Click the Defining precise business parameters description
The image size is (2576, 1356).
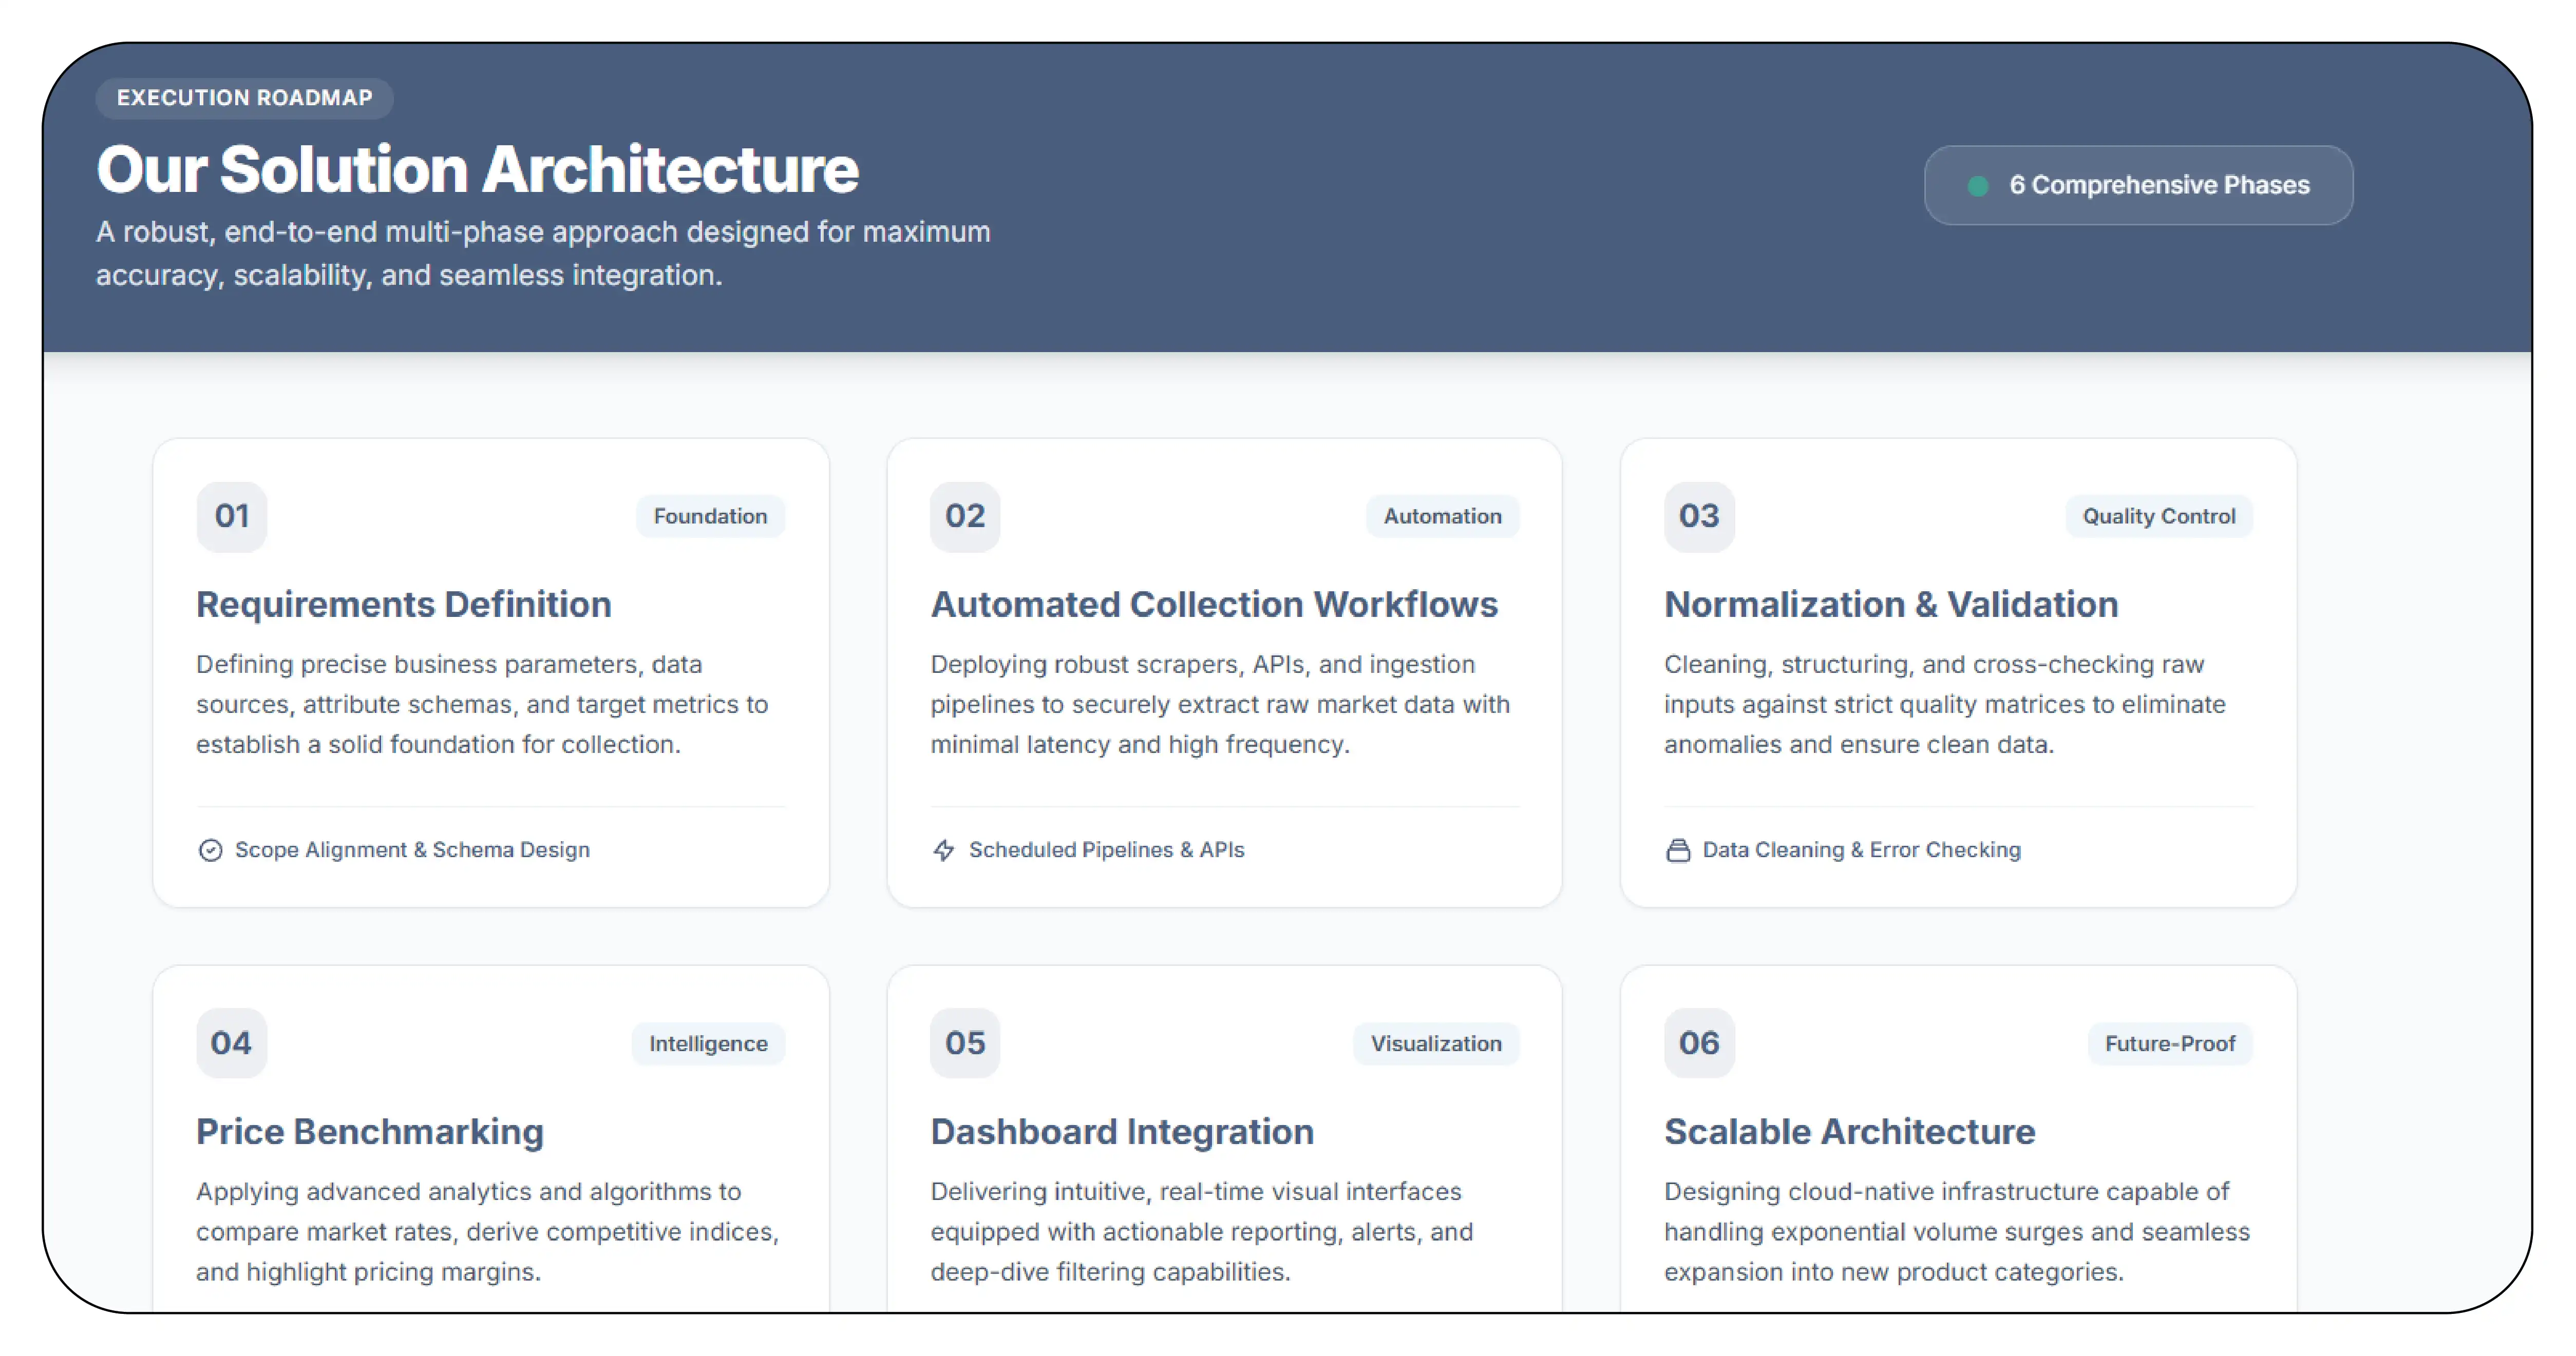coord(482,705)
